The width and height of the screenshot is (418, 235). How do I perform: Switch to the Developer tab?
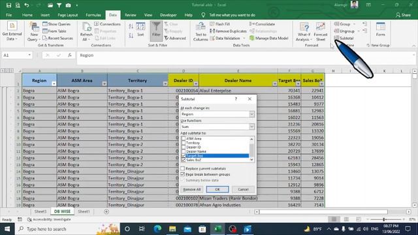(x=169, y=15)
